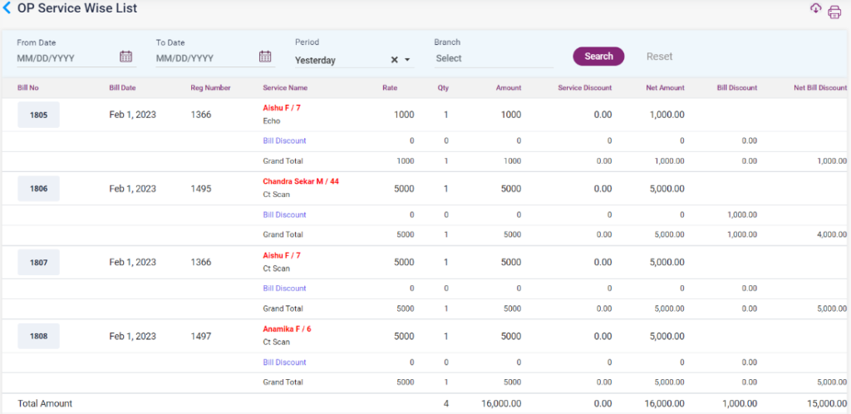Open bill number 1805
851x414 pixels.
38,115
